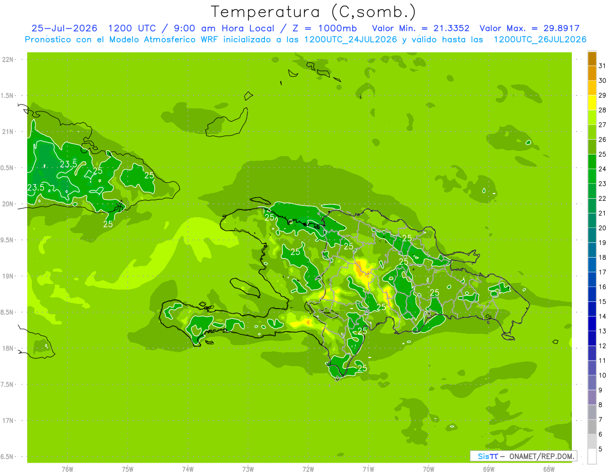Pick the grey swatch between 6 and 7

tap(592, 427)
